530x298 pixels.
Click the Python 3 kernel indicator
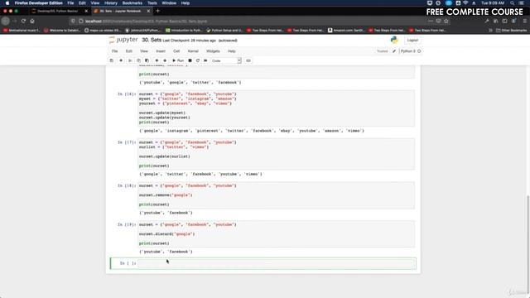[x=410, y=51]
